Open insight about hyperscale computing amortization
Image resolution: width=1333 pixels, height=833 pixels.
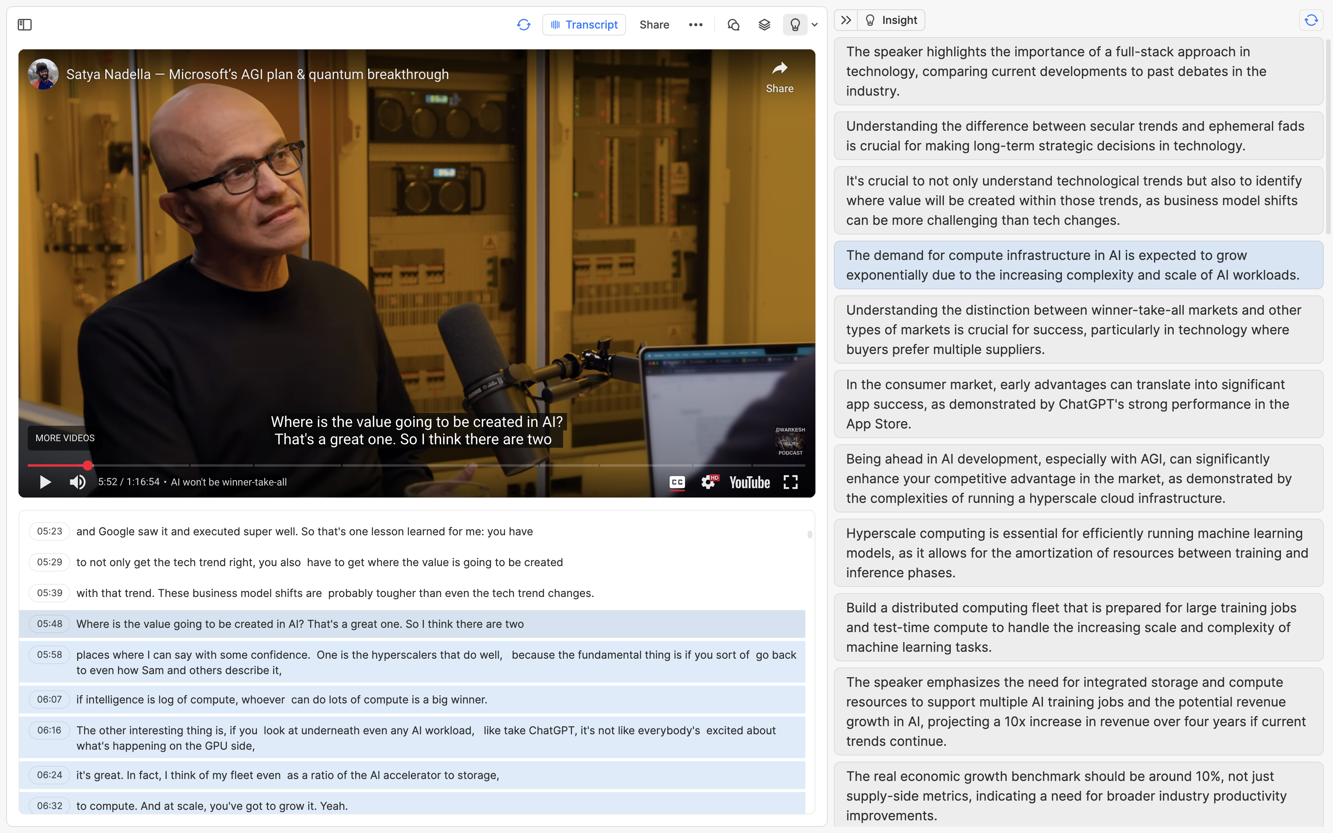[x=1078, y=553]
